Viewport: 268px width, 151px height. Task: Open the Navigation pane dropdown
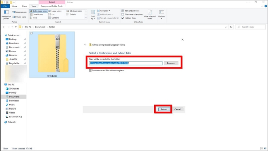click(6, 15)
